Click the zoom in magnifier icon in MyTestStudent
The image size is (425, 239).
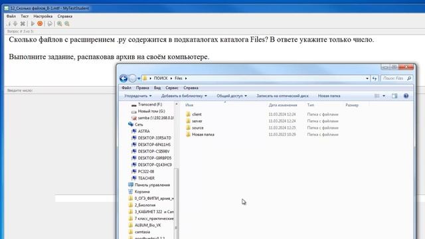59,24
